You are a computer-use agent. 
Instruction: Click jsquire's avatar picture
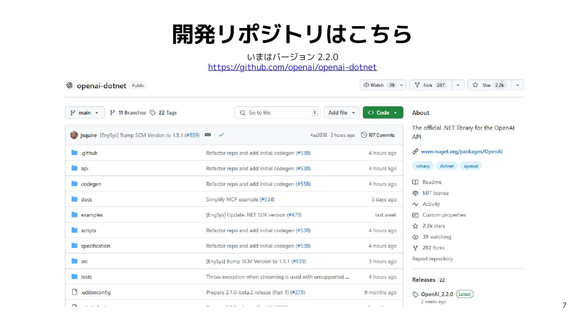[74, 135]
